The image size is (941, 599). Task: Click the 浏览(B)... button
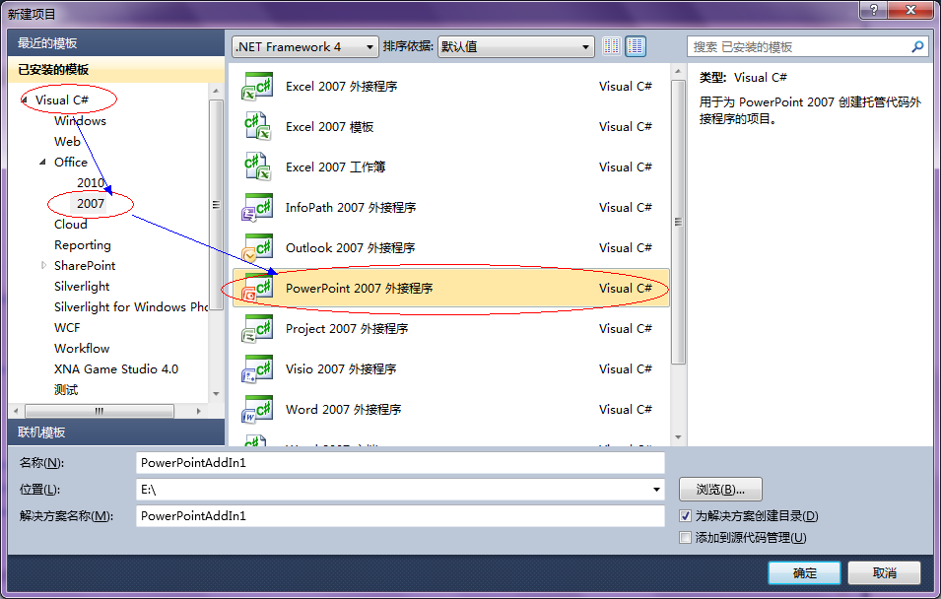[720, 490]
